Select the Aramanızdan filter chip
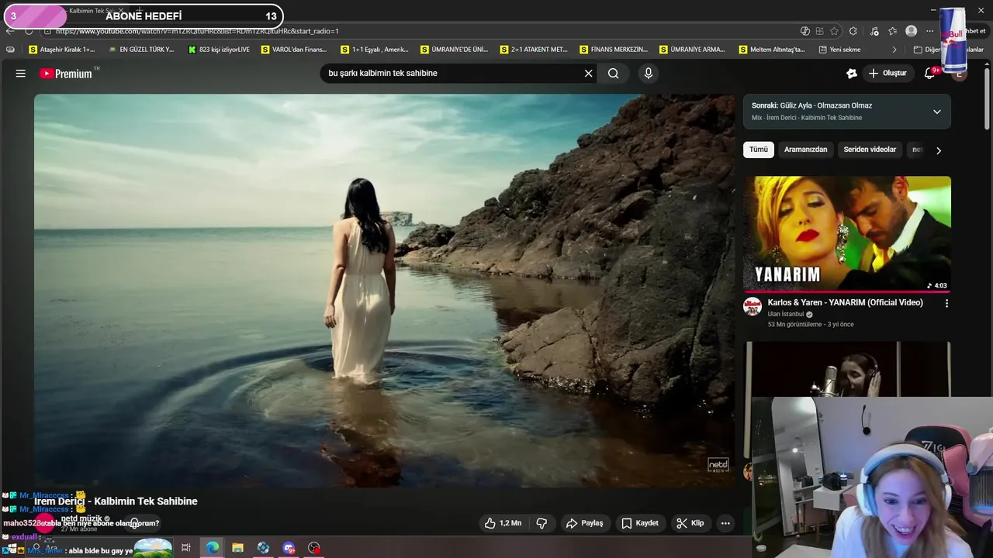This screenshot has width=993, height=558. 805,150
